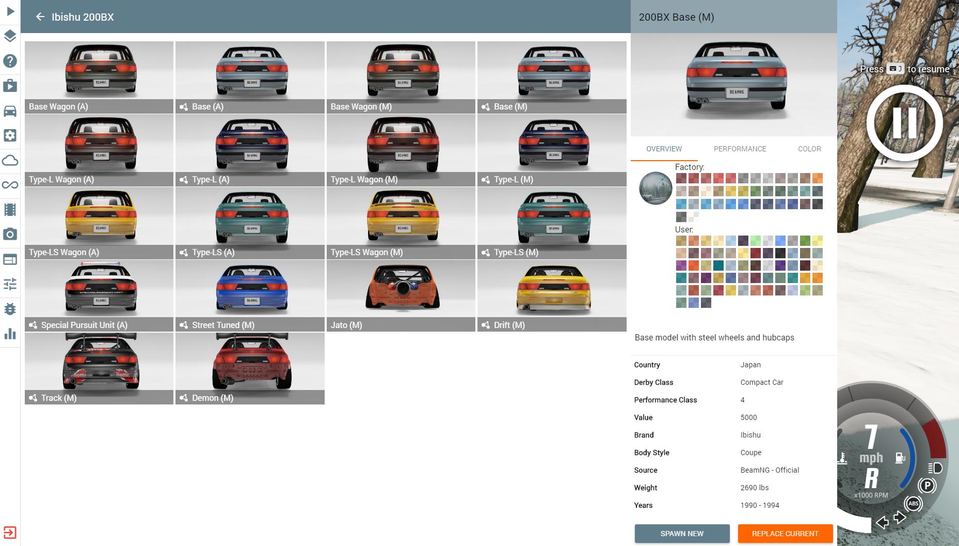Click the Weight value '2690 lbs'
Screen dimensions: 959x546
coord(755,488)
